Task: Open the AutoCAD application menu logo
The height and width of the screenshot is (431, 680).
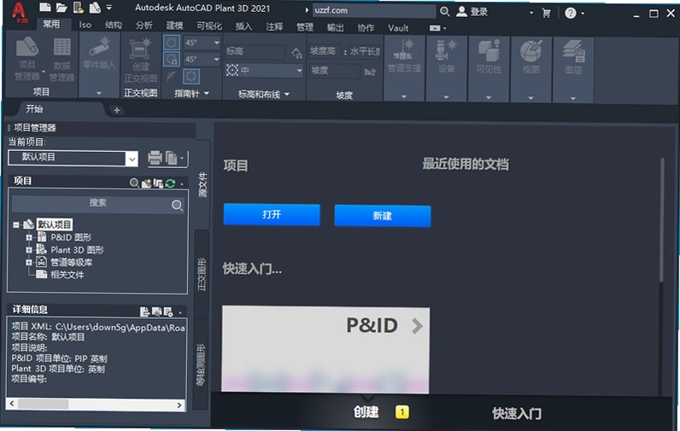Action: tap(18, 12)
